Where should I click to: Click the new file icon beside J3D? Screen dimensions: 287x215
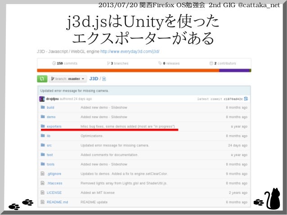click(x=104, y=79)
